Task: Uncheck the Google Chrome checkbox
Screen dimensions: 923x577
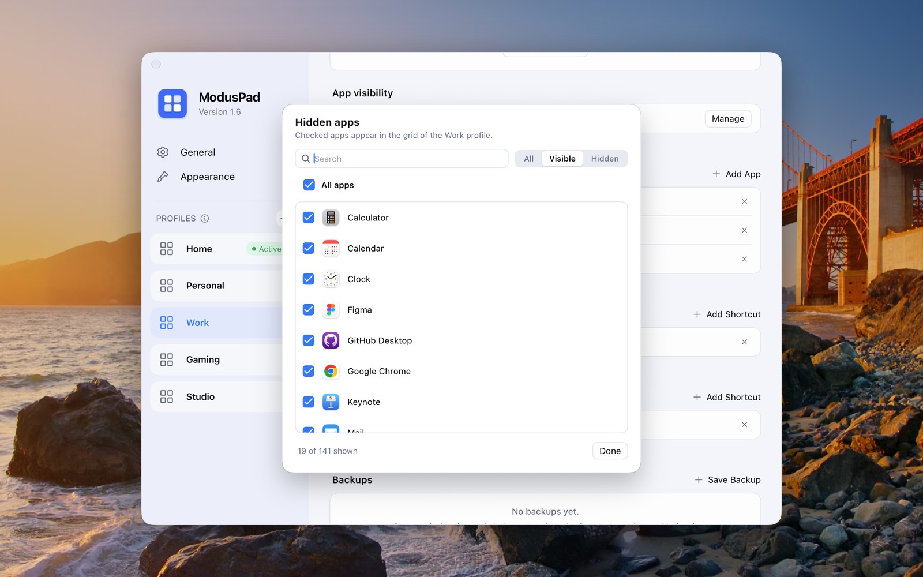Action: pyautogui.click(x=309, y=371)
